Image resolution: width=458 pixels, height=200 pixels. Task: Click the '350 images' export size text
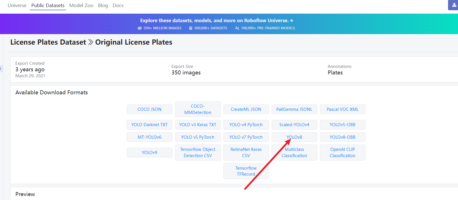tap(186, 73)
